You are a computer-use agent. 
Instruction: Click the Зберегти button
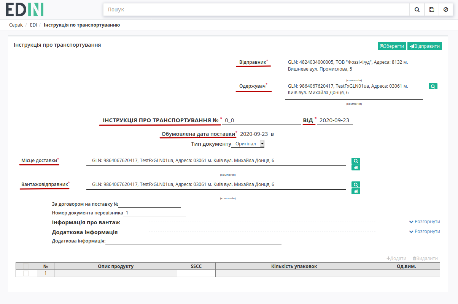(x=392, y=46)
